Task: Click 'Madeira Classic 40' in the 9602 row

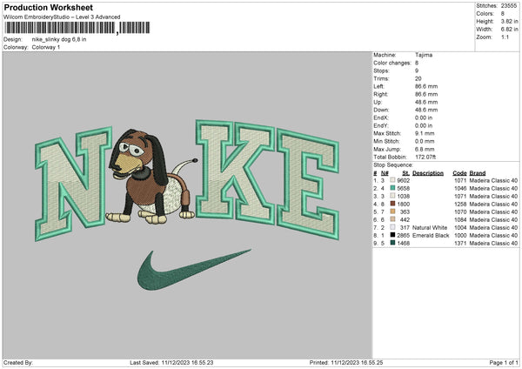Action: 493,180
